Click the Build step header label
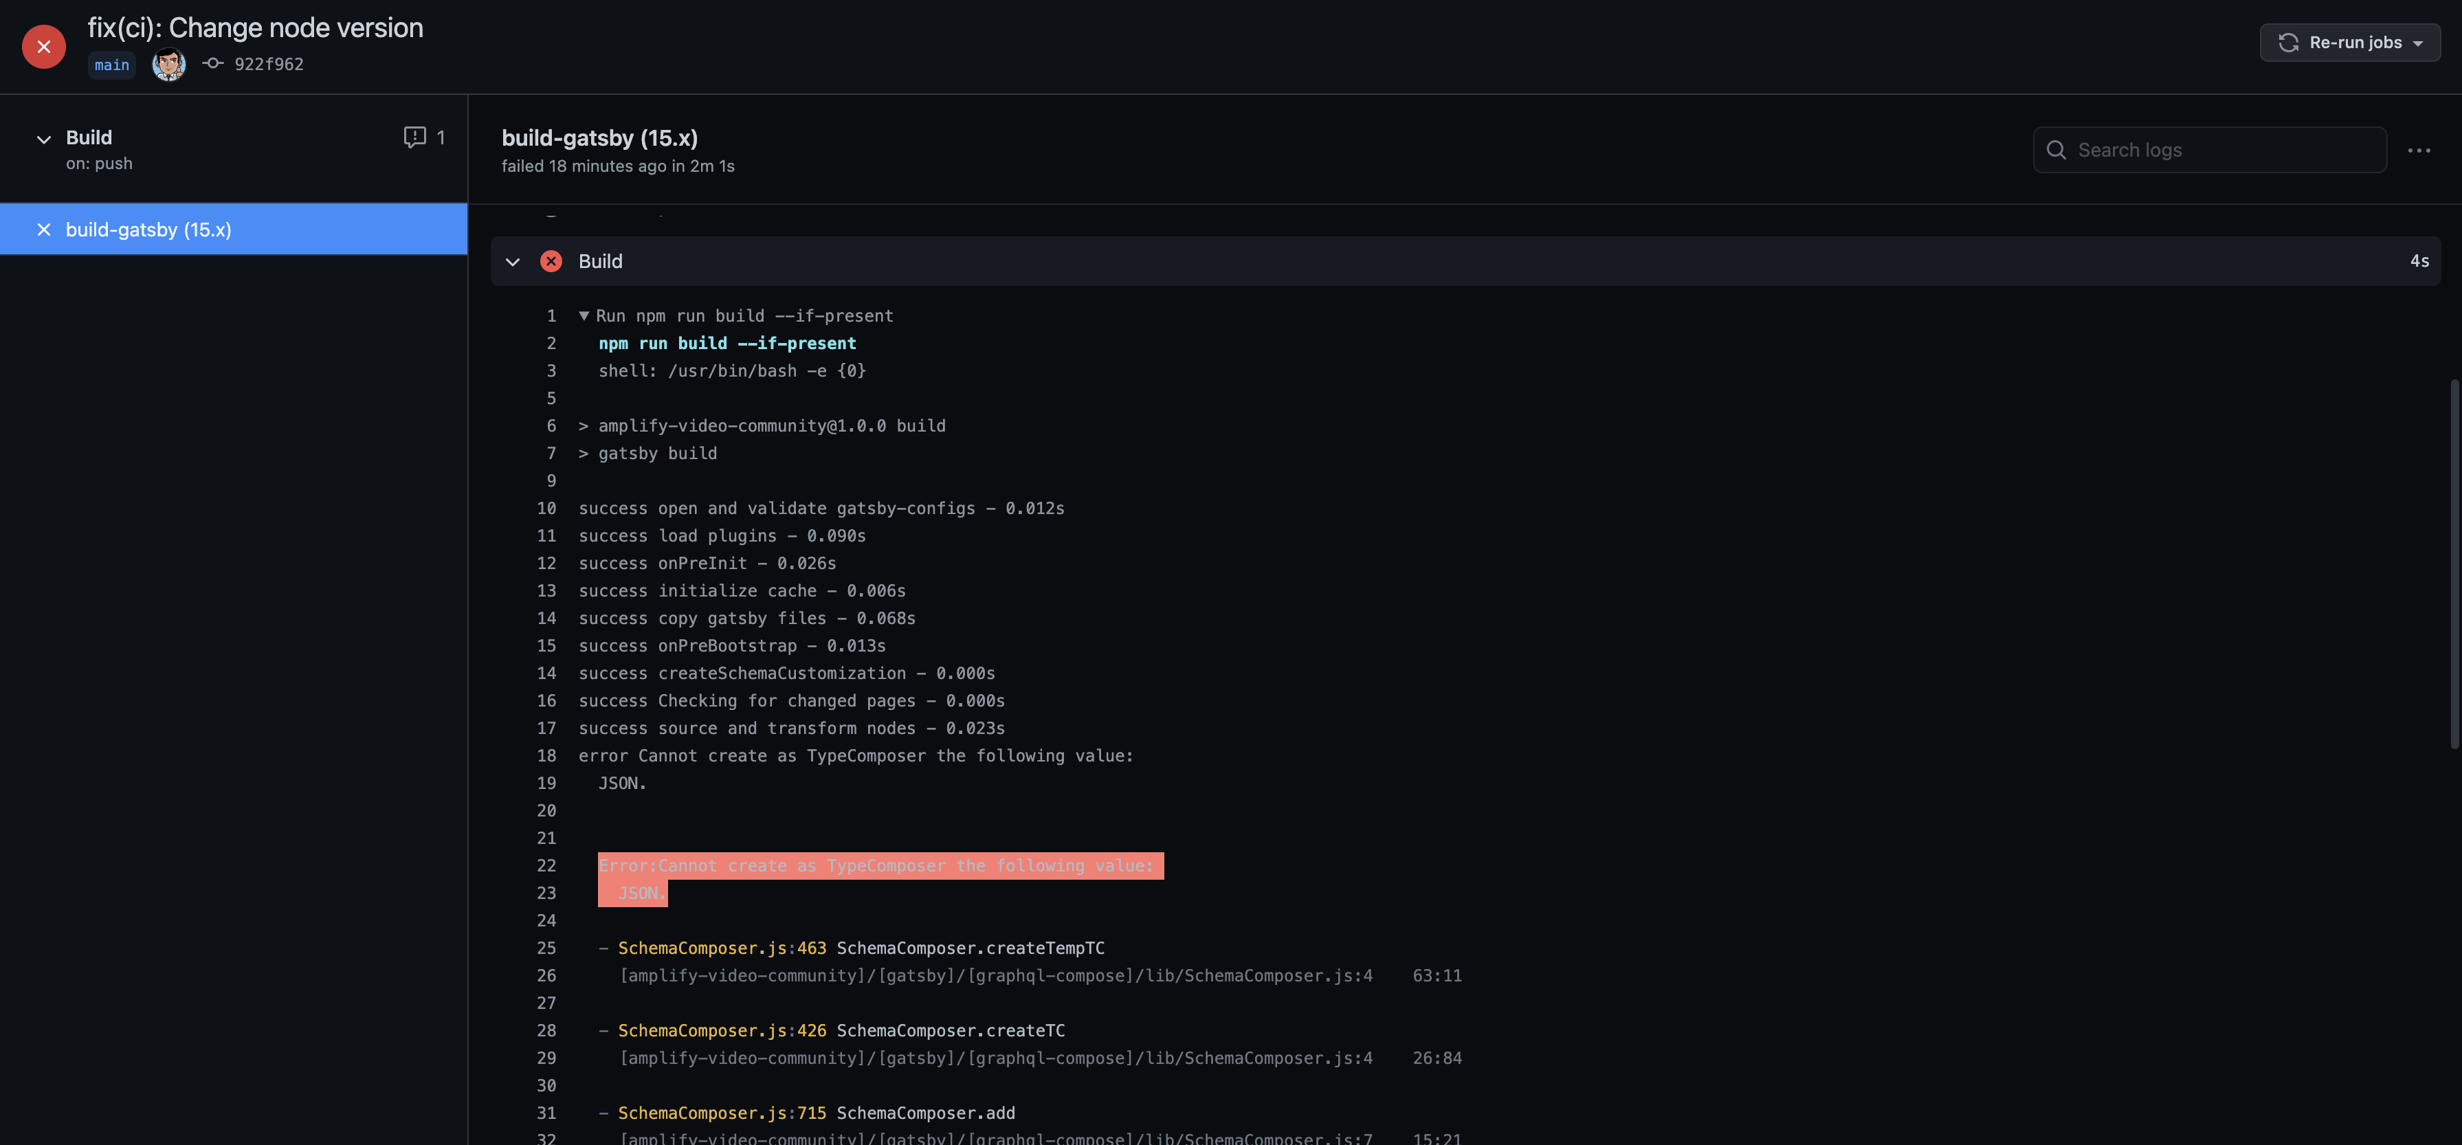The width and height of the screenshot is (2462, 1145). tap(600, 261)
